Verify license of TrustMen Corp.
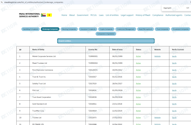Image resolution: width=191 pixels, height=125 pixels. coord(174,111)
